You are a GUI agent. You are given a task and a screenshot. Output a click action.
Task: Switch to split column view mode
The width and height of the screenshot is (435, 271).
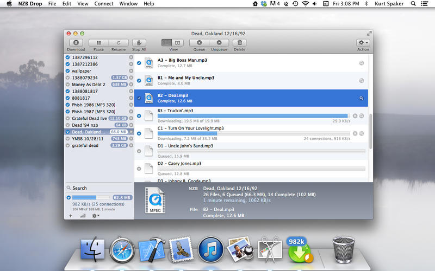point(178,43)
